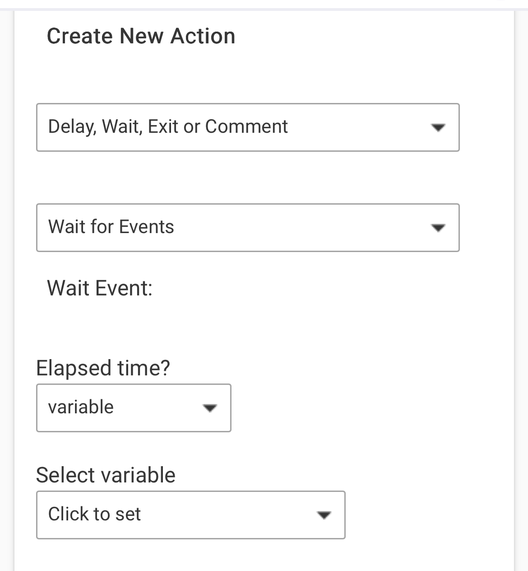Click the caret icon beside 'Wait for Events'
The height and width of the screenshot is (571, 528).
pyautogui.click(x=438, y=228)
